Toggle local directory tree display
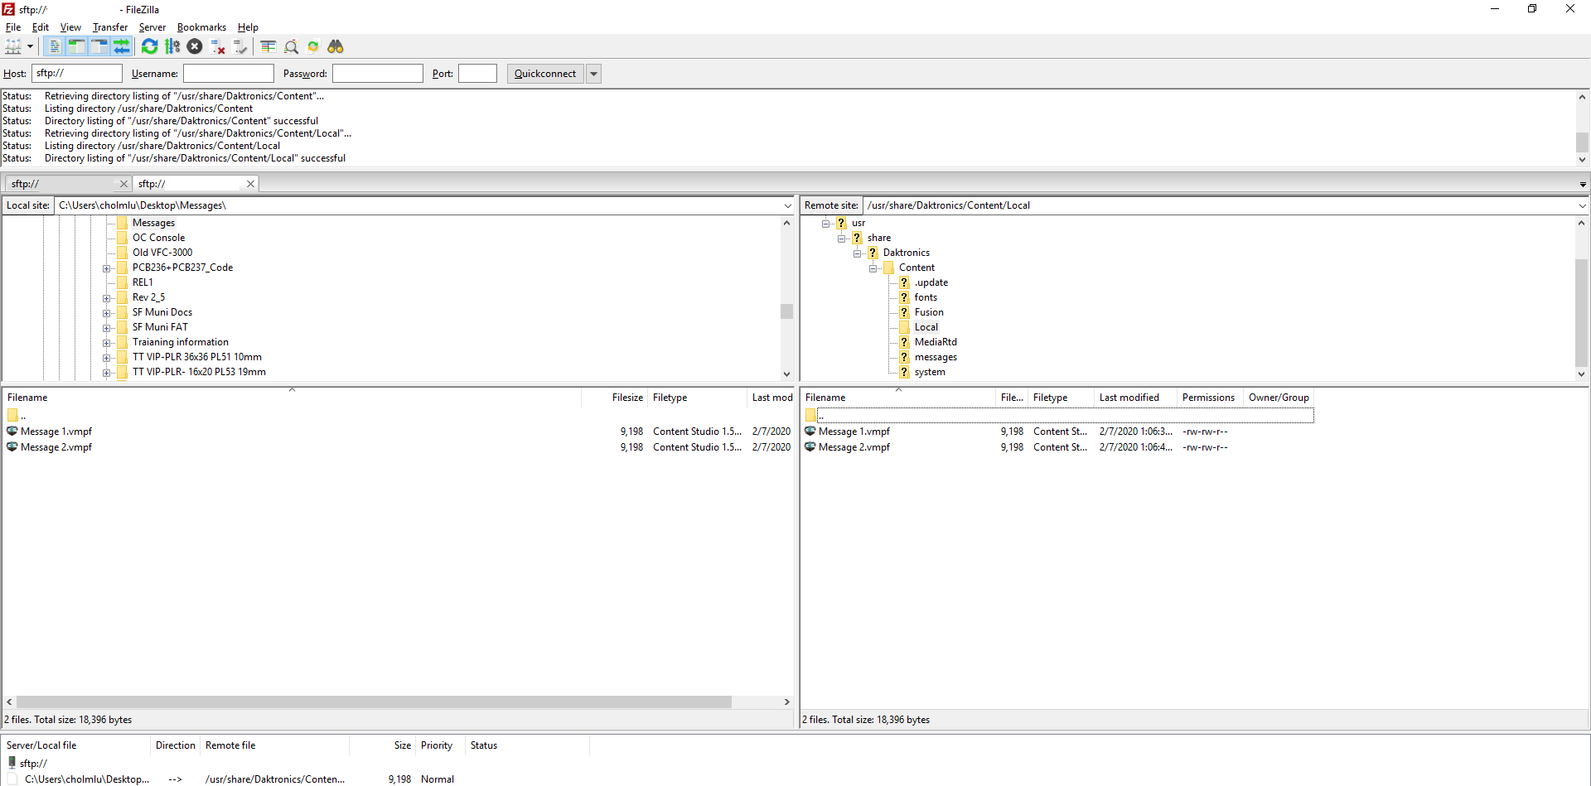The image size is (1591, 786). click(76, 47)
